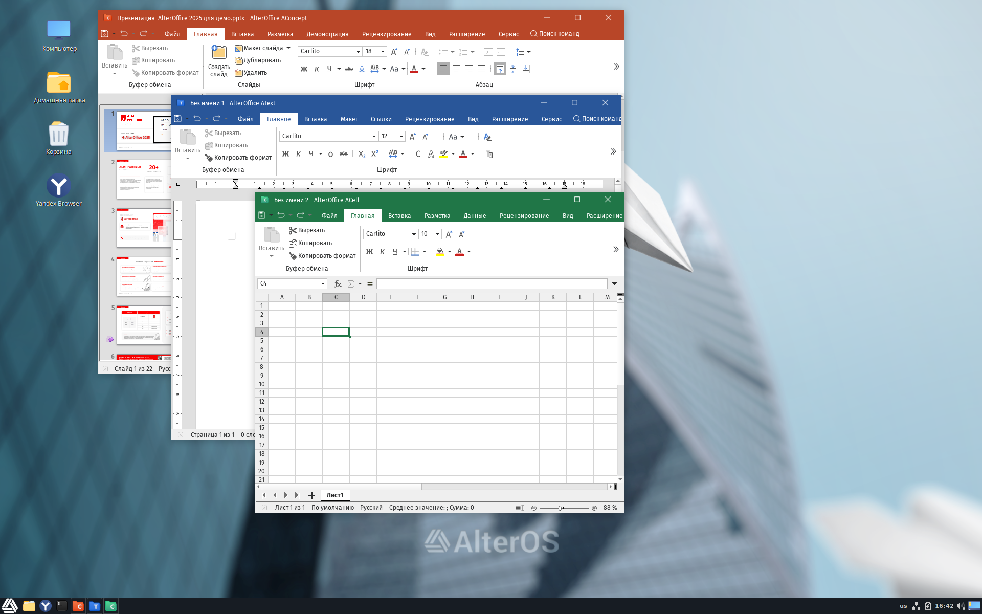982x614 pixels.
Task: Click Copy in ACell clipboard group
Action: point(310,243)
